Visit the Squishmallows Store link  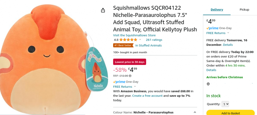pyautogui.click(x=134, y=35)
